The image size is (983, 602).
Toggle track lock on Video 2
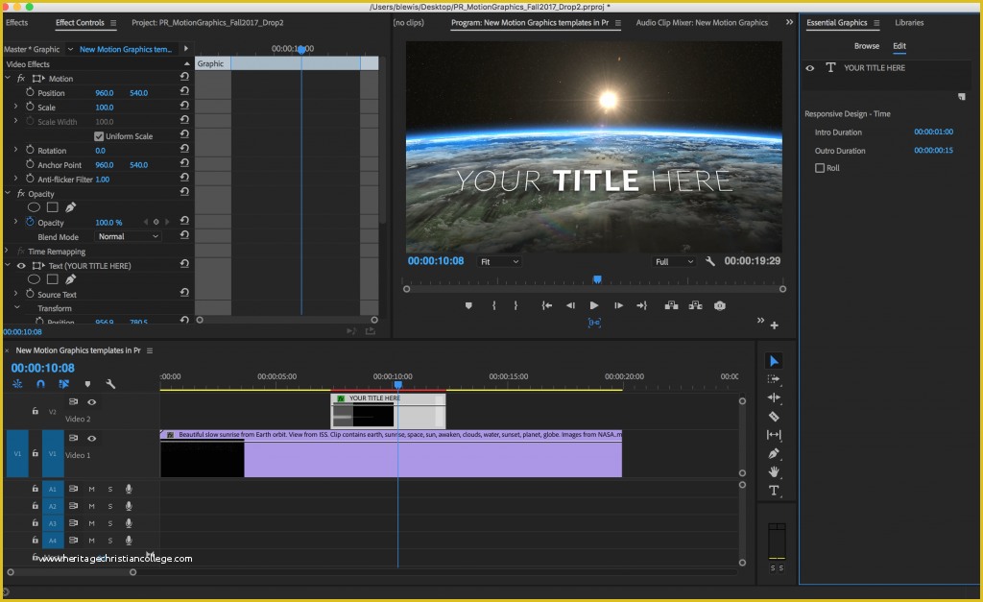[36, 411]
